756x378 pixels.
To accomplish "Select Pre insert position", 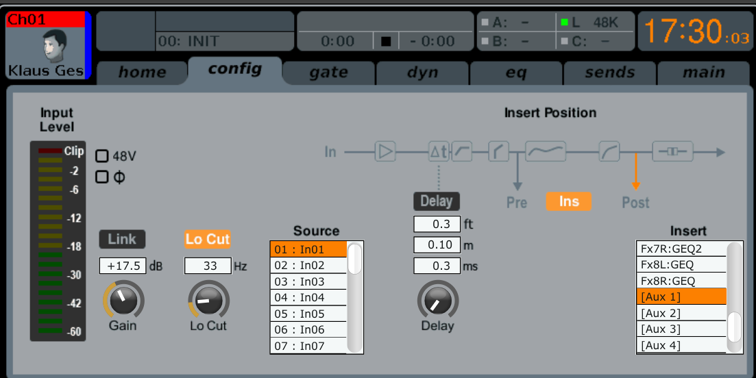I will 516,202.
